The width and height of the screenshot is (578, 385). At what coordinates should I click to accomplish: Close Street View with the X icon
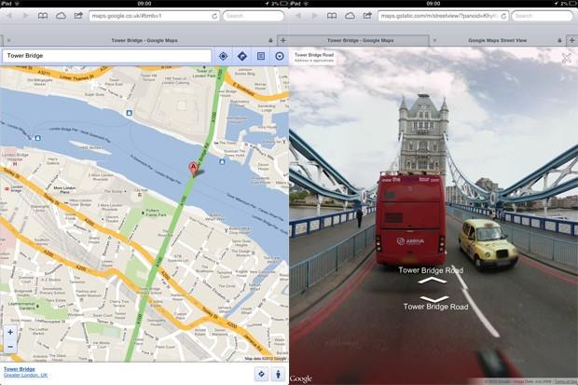566,59
